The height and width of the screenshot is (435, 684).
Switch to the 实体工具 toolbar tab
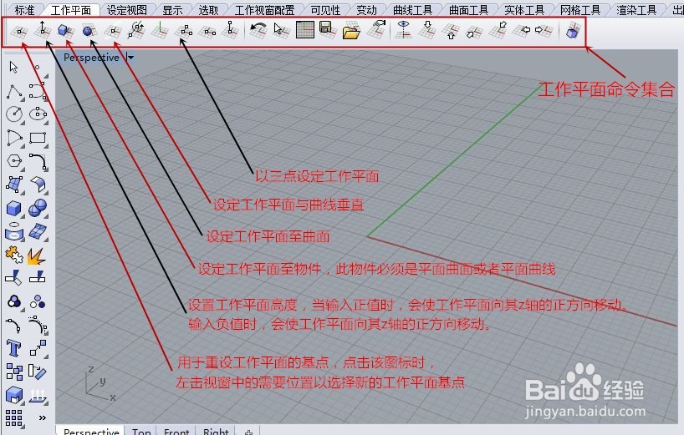[x=524, y=9]
